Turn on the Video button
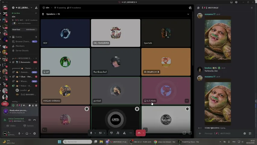 tap(11, 126)
